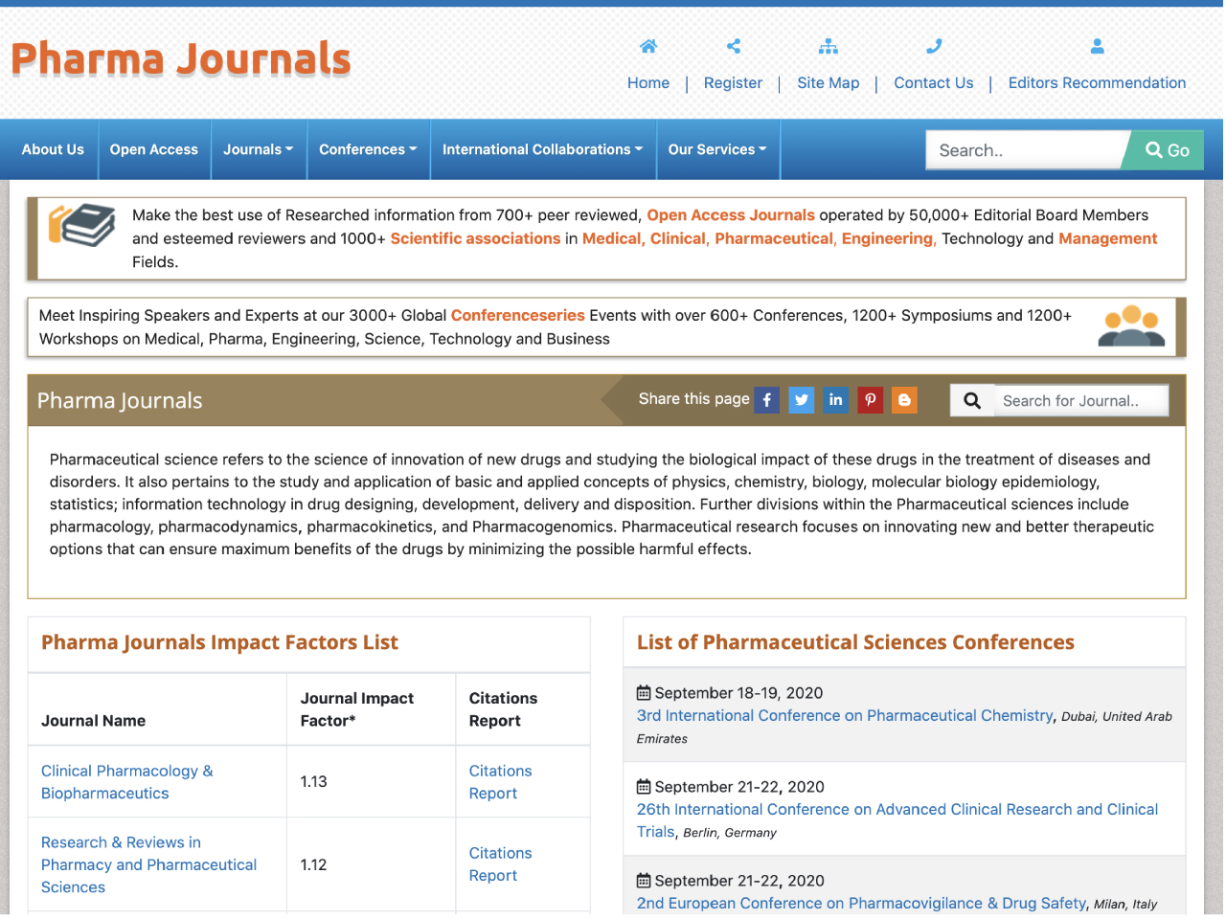Image resolution: width=1226 pixels, height=919 pixels.
Task: Click into the Search.. input field
Action: pyautogui.click(x=1025, y=150)
